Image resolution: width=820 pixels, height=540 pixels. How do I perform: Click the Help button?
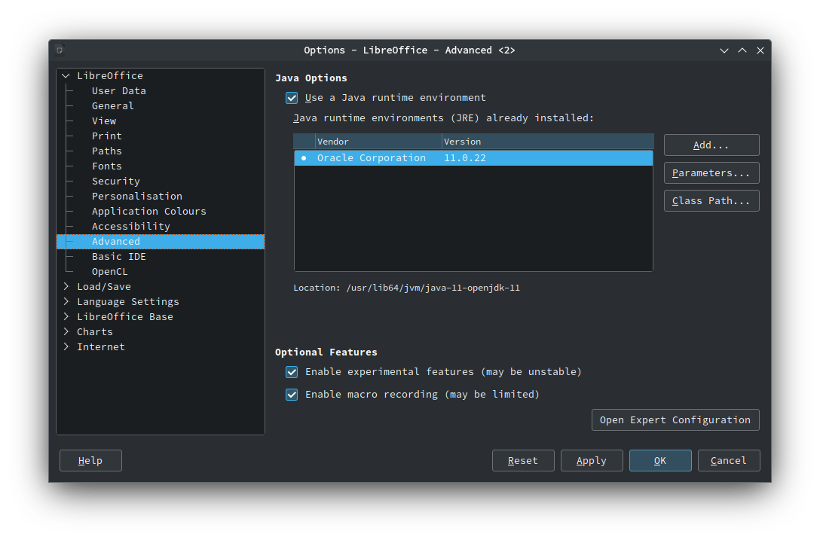90,460
